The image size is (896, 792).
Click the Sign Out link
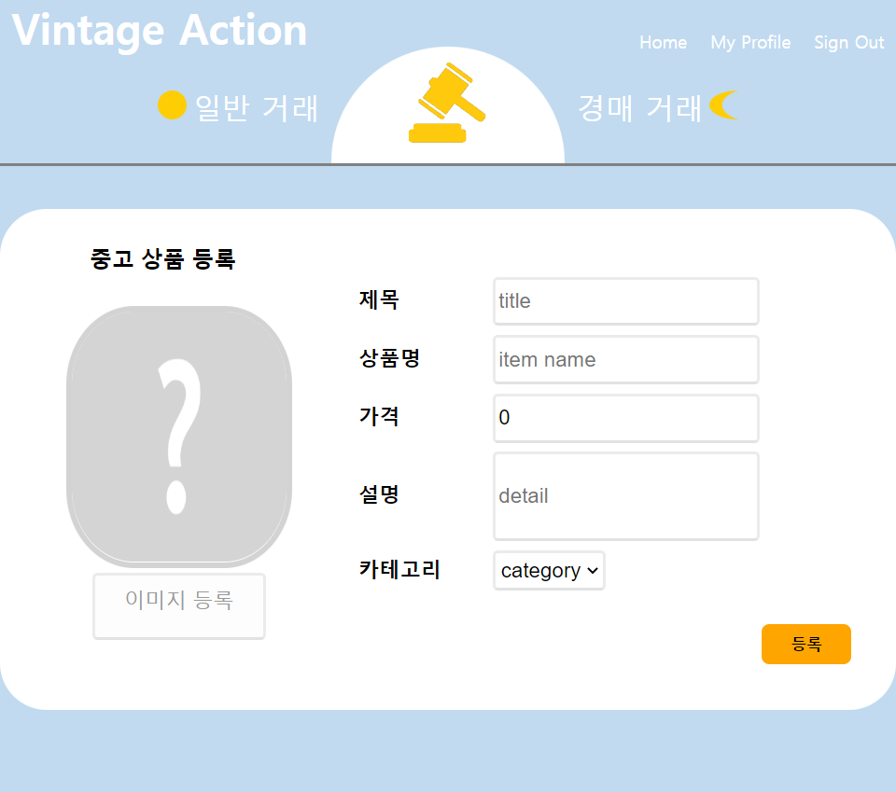[848, 42]
